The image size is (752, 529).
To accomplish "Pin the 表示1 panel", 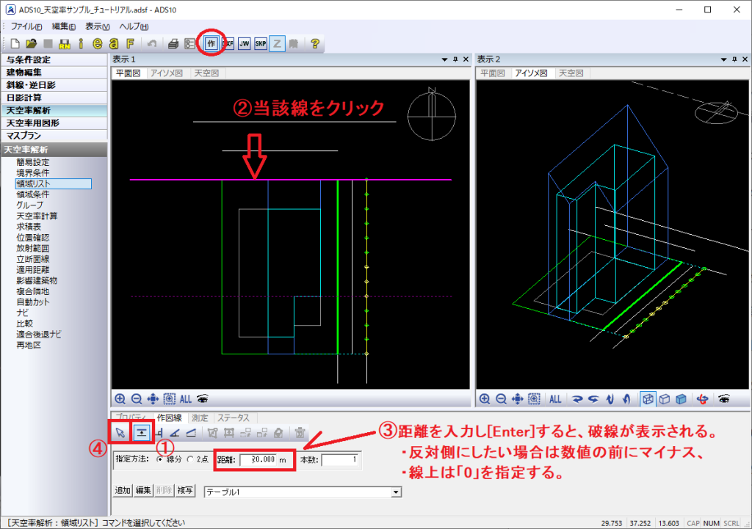I will coord(455,59).
